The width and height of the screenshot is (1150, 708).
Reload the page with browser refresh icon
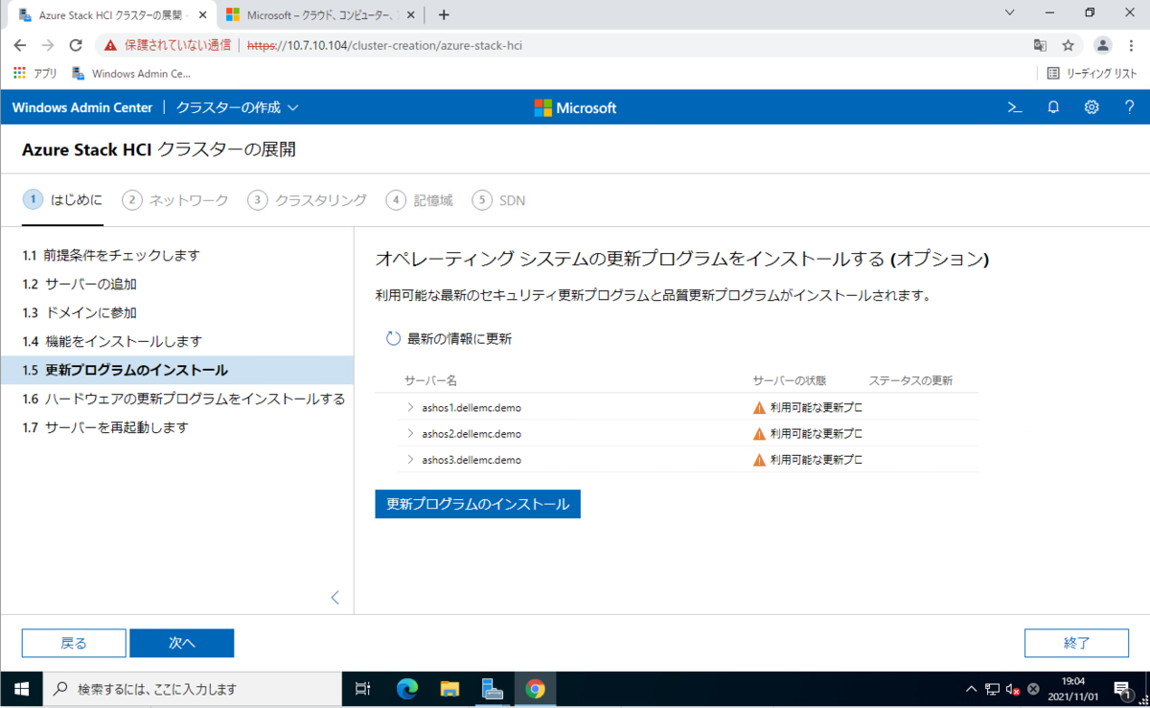point(76,45)
